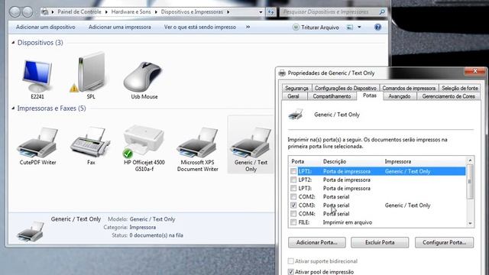Viewport: 489px width, 275px height.
Task: Check the LPT3 port checkbox
Action: [x=293, y=188]
